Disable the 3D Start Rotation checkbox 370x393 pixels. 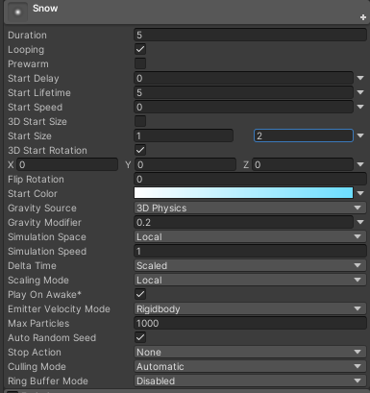coord(140,150)
